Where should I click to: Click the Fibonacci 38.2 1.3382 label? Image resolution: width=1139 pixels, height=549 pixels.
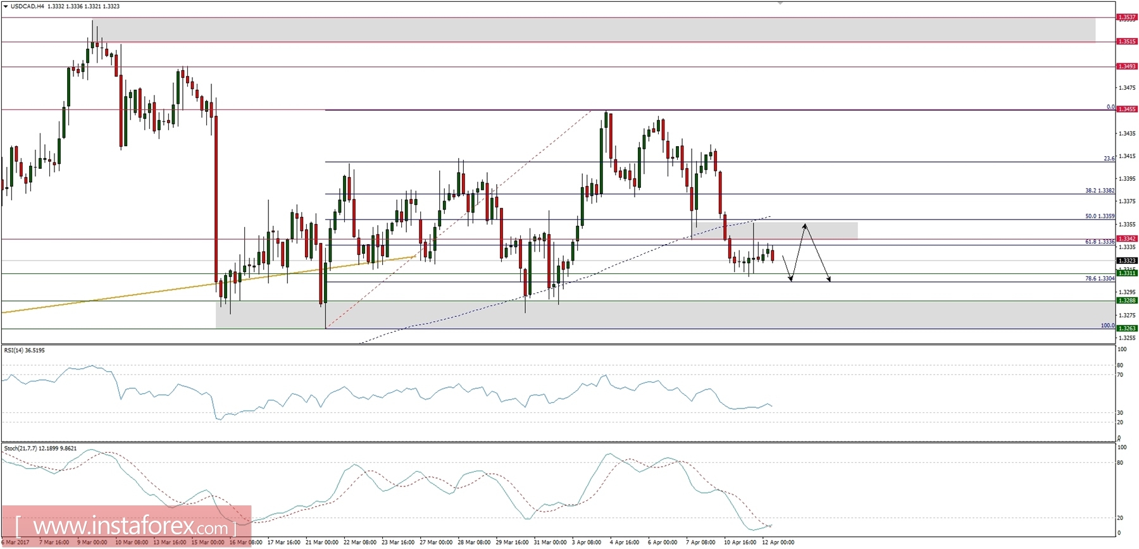pyautogui.click(x=1100, y=190)
